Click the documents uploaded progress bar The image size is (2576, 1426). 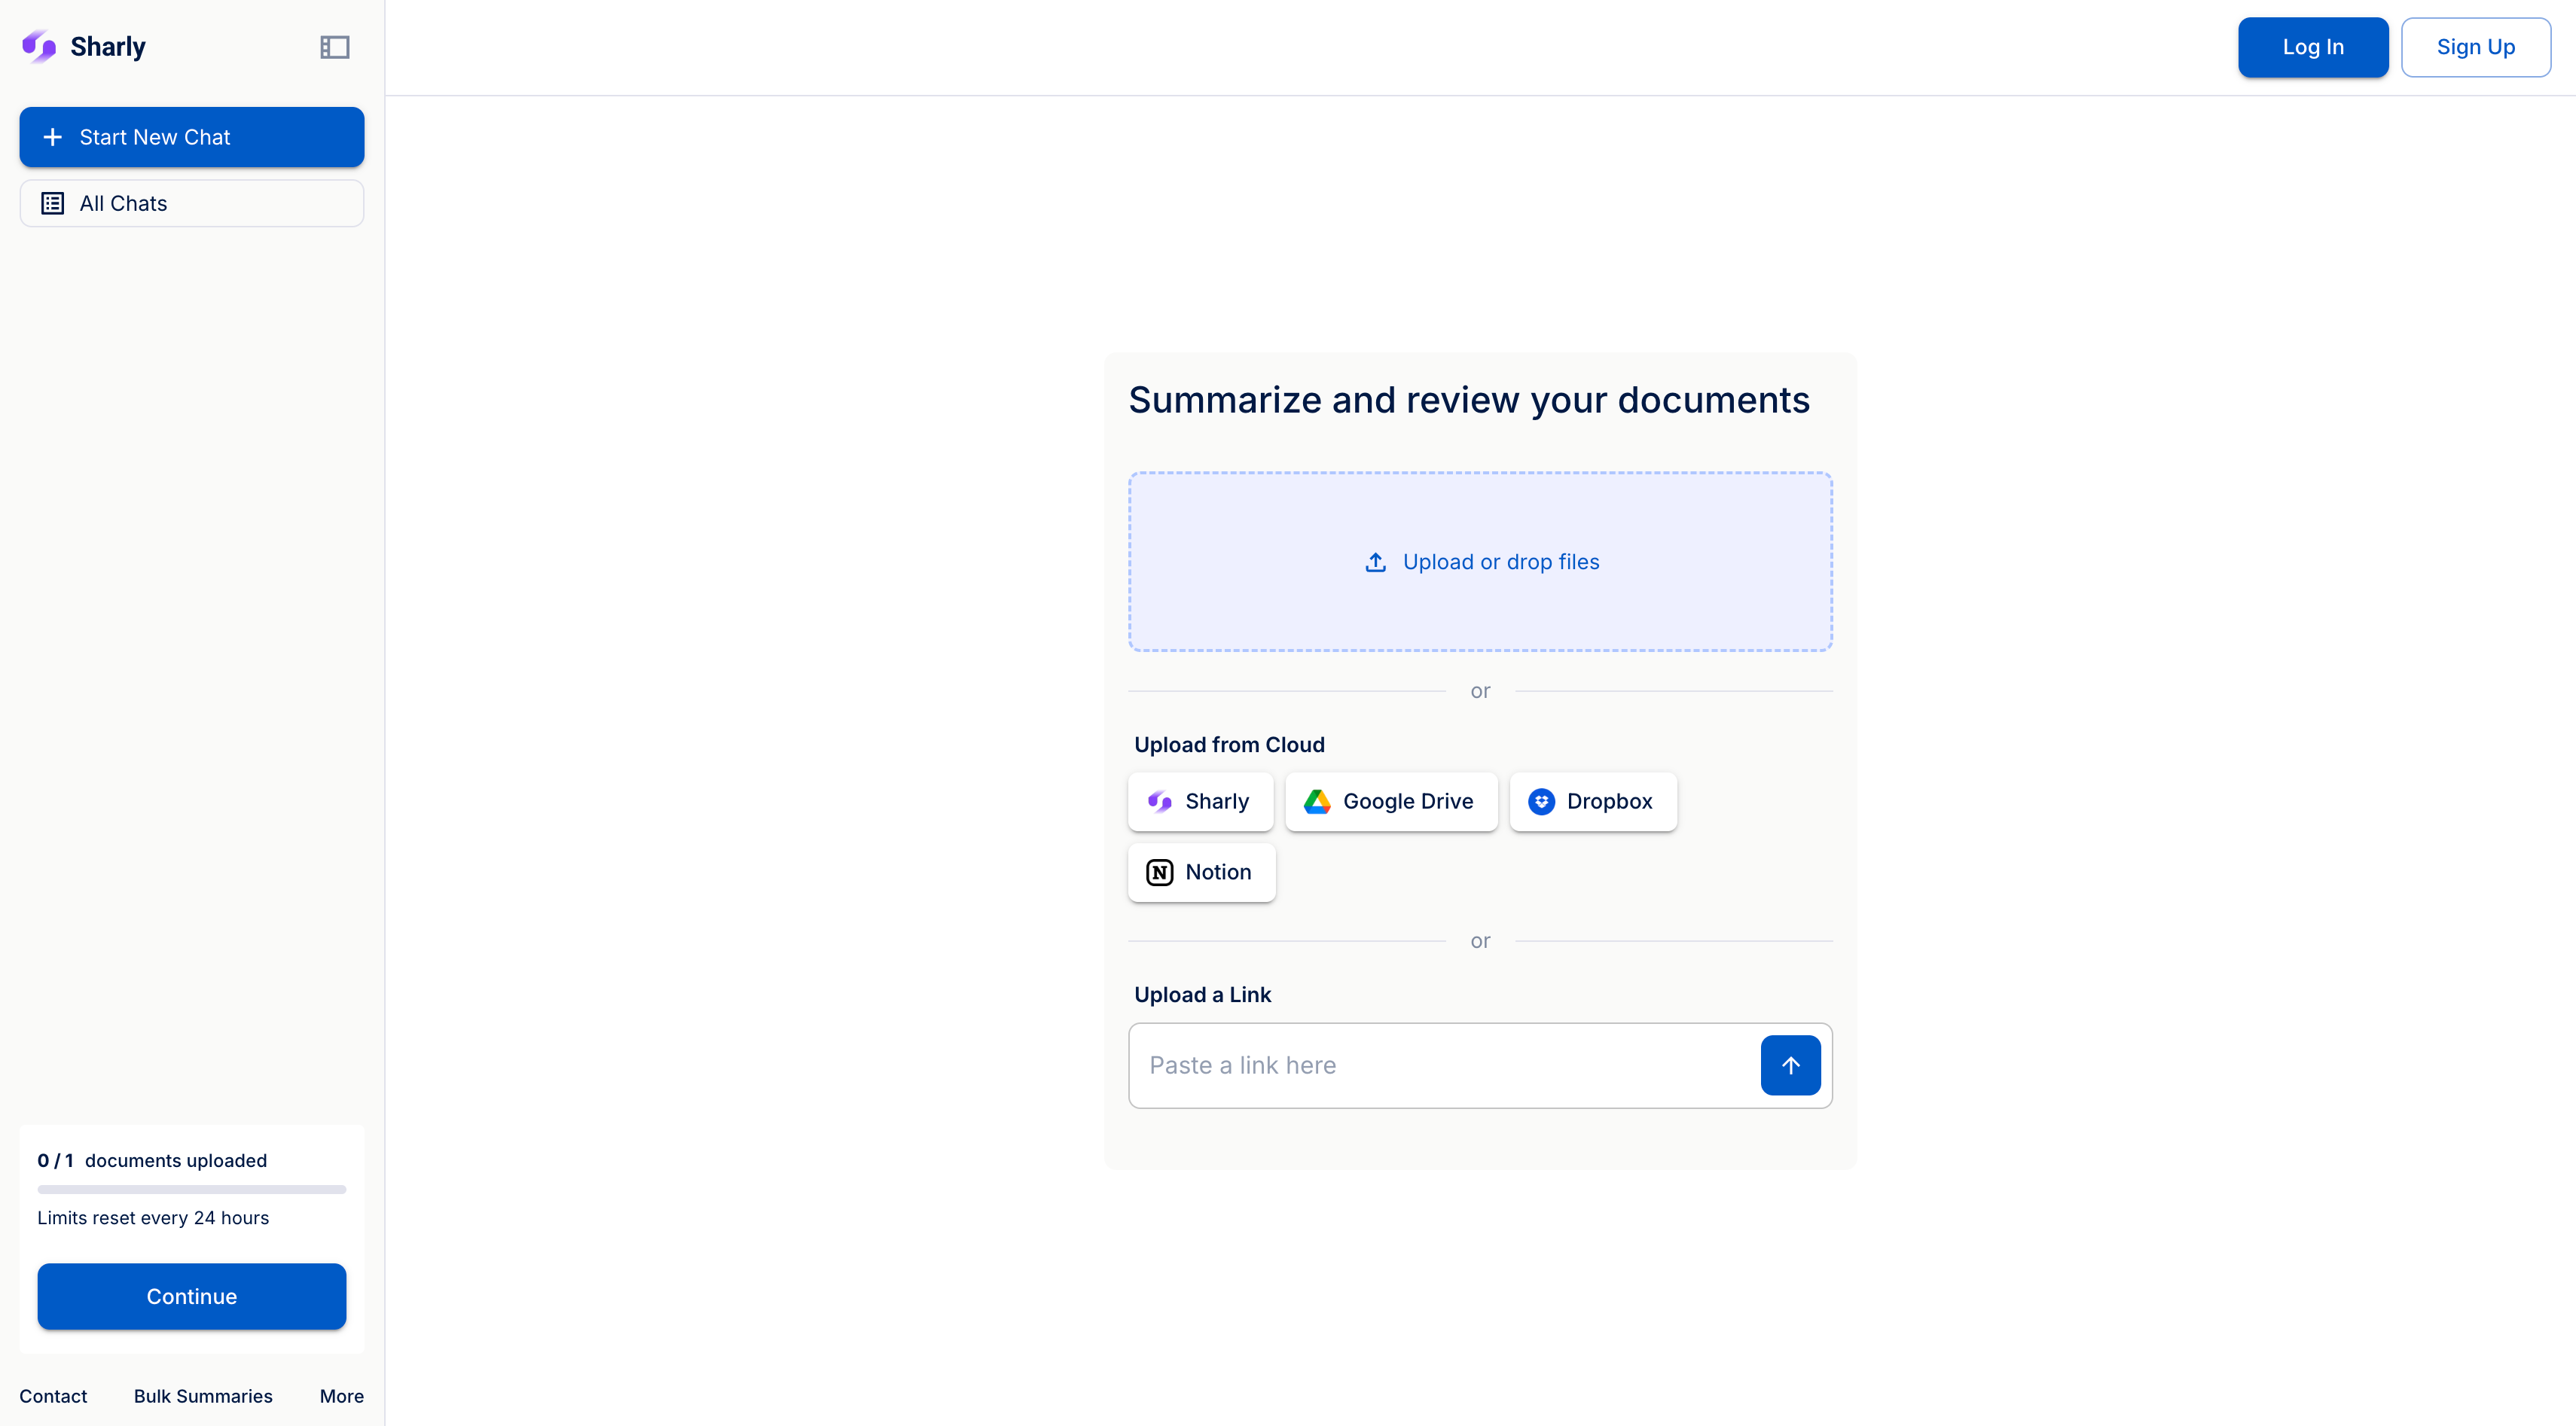[192, 1189]
